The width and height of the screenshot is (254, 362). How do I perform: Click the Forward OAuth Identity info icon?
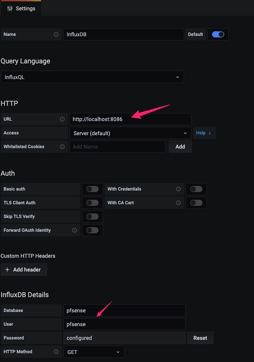click(74, 230)
